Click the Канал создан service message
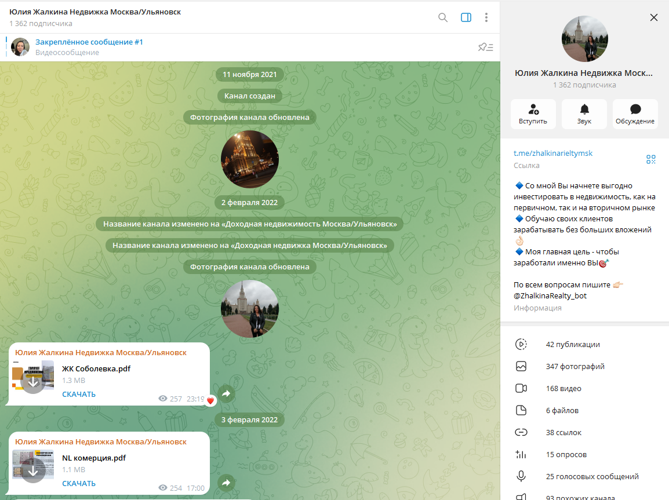Screen dimensions: 669x500 tap(250, 96)
